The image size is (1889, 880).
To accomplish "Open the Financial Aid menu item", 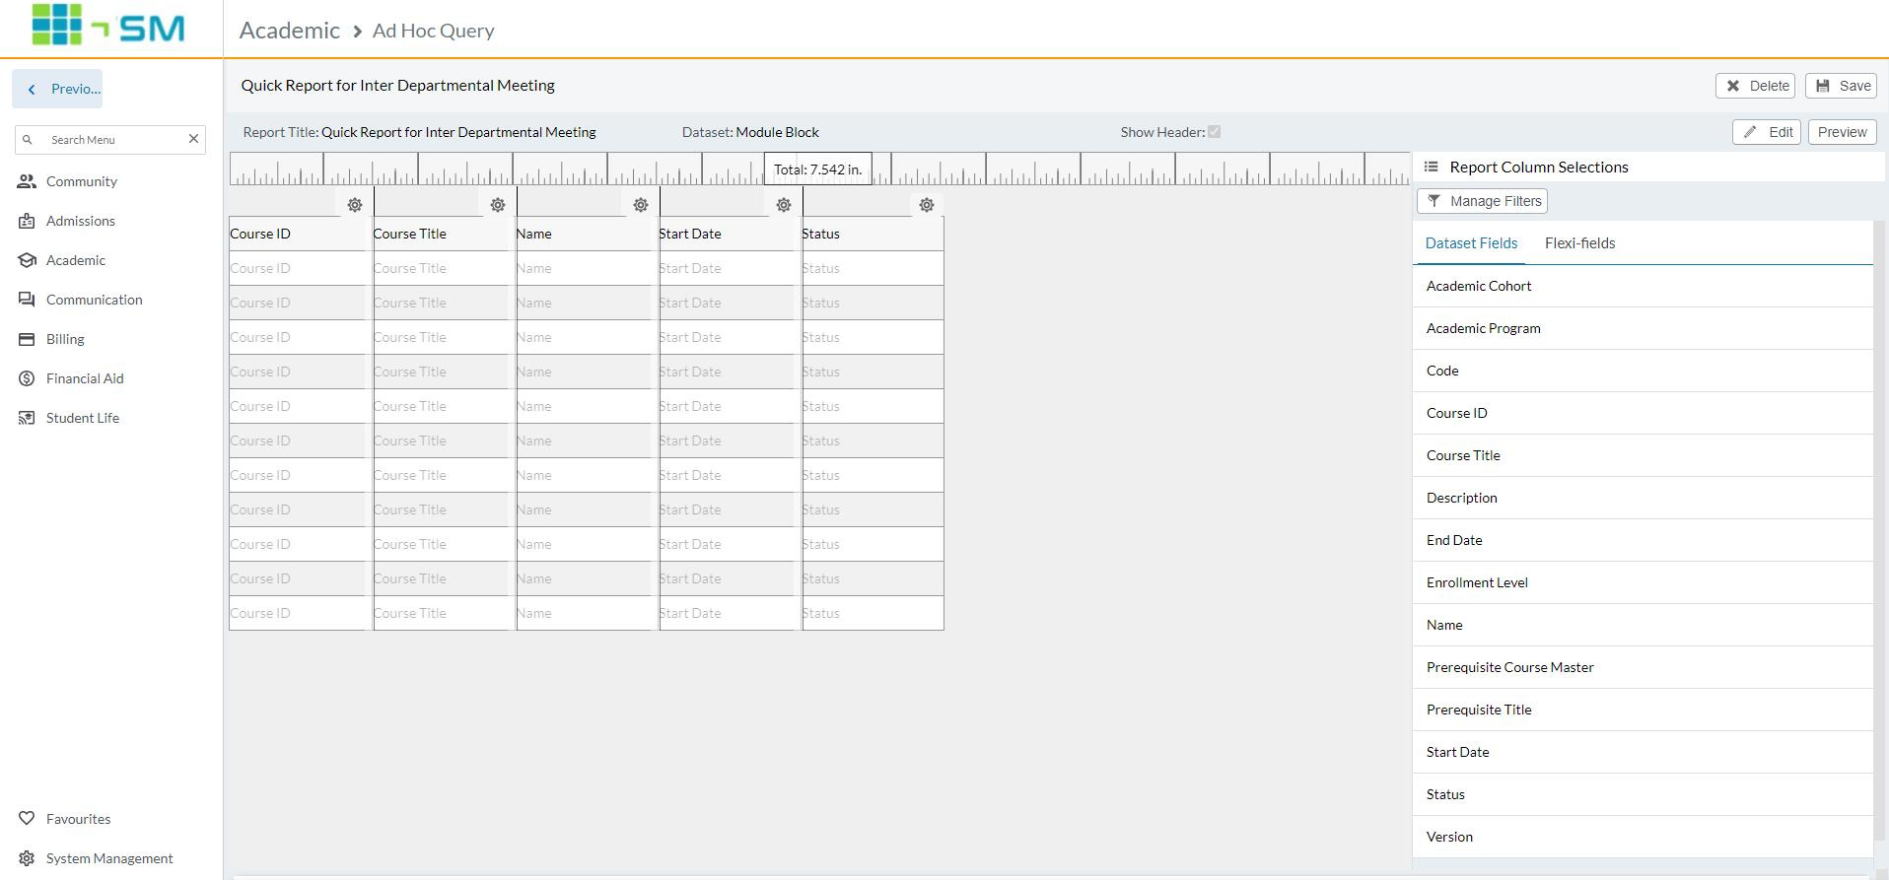I will click(x=85, y=378).
